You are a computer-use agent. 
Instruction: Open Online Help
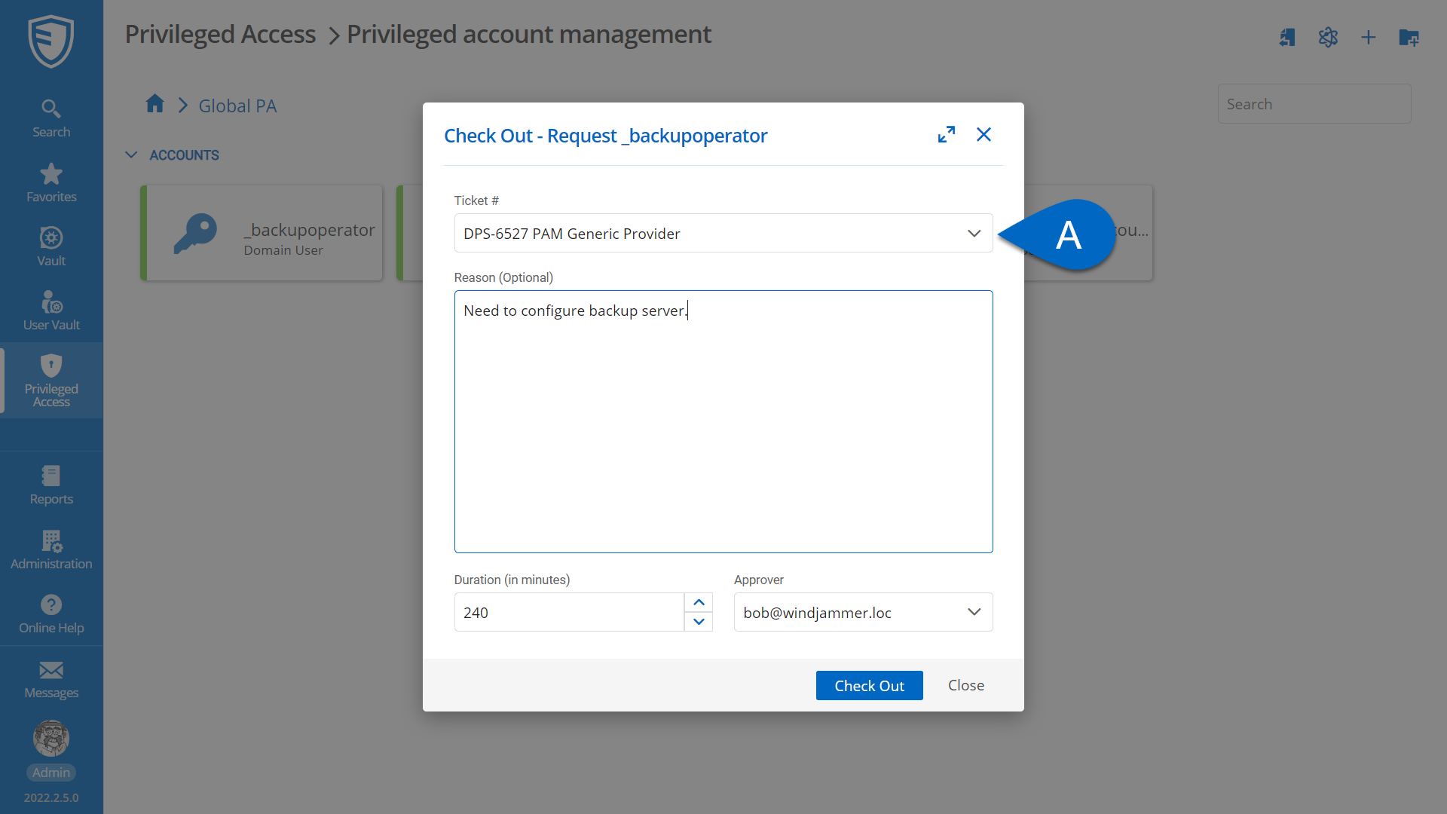50,614
